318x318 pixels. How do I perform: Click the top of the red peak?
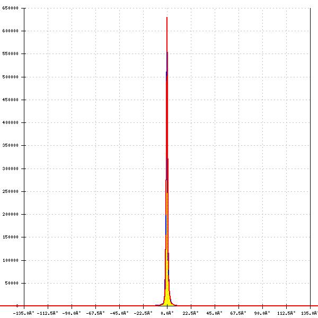167,18
